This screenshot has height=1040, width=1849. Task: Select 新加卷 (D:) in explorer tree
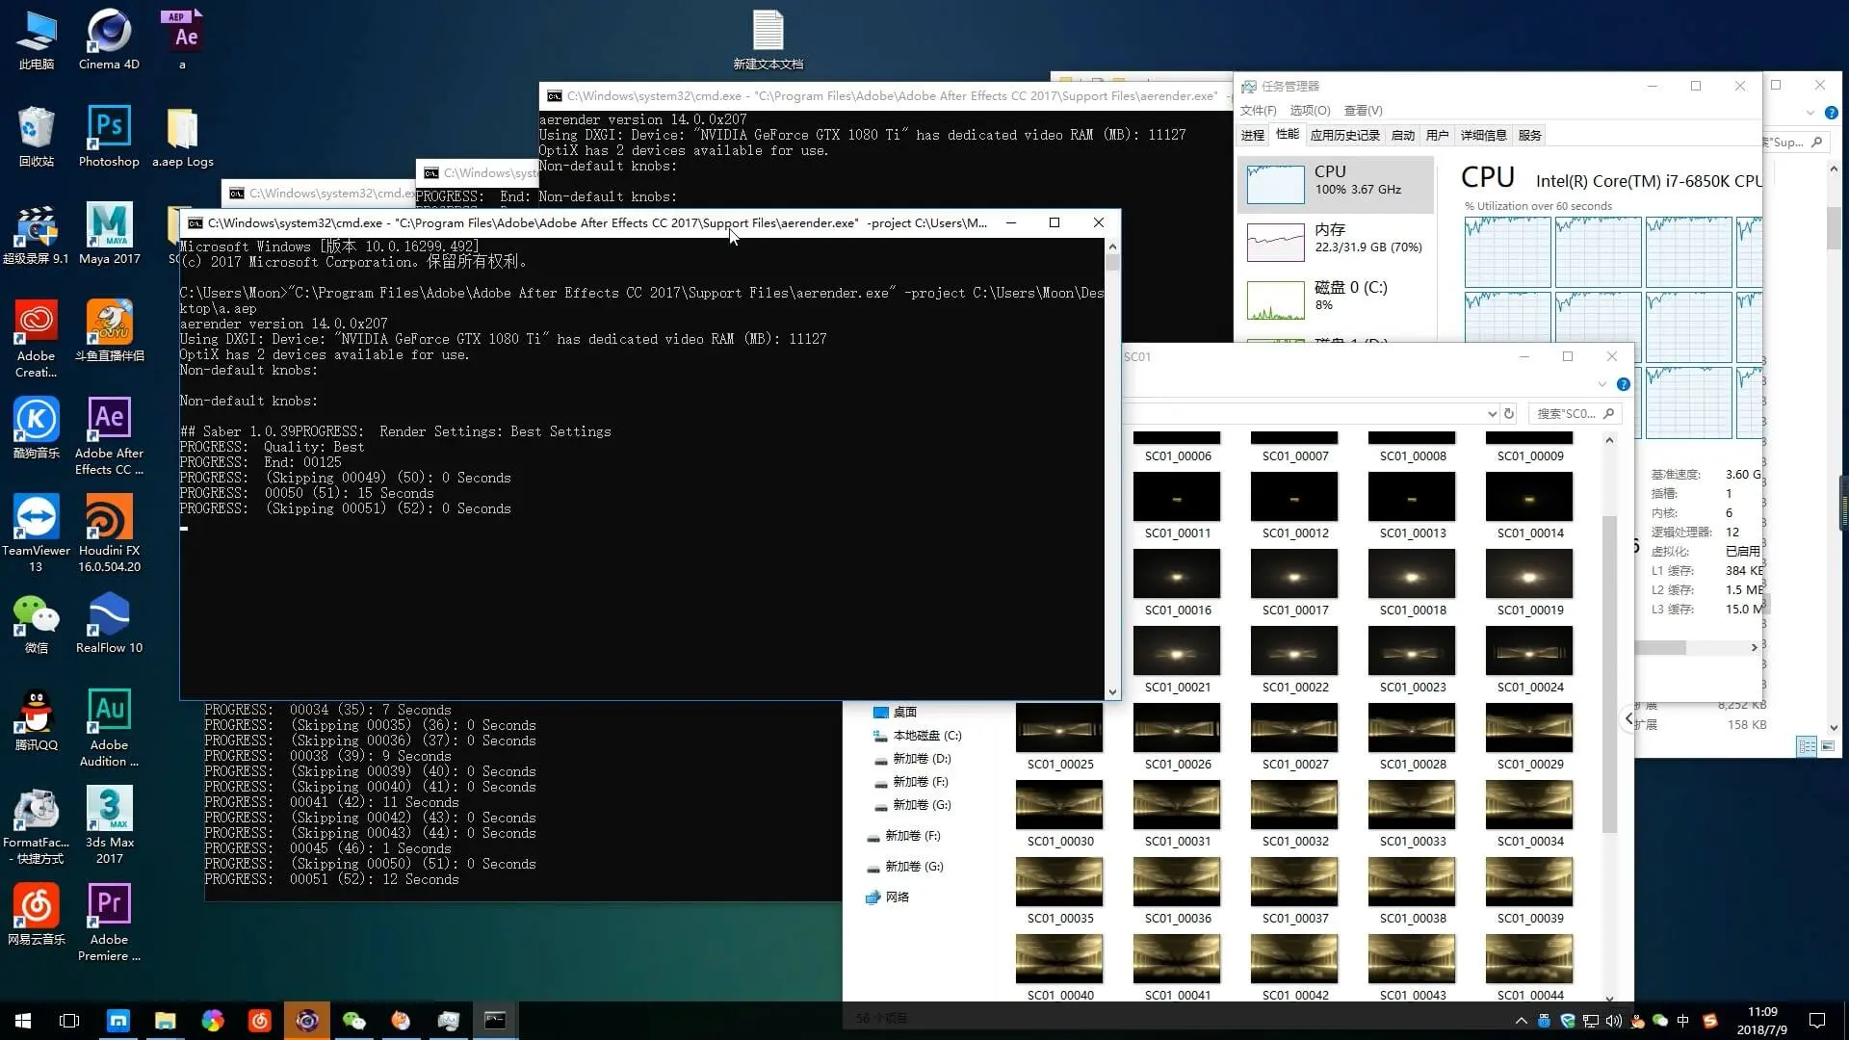click(x=913, y=759)
